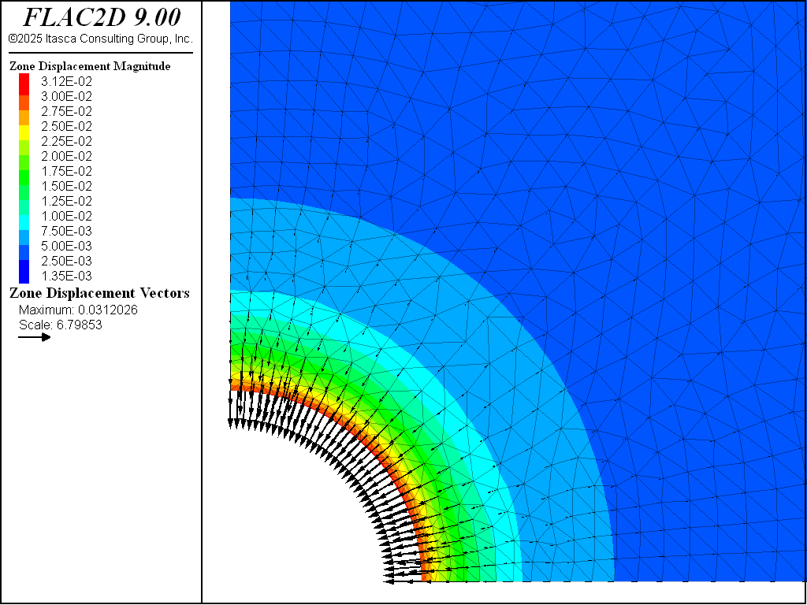Click the 1.75E-02 legend value
Image resolution: width=807 pixels, height=605 pixels.
click(66, 171)
